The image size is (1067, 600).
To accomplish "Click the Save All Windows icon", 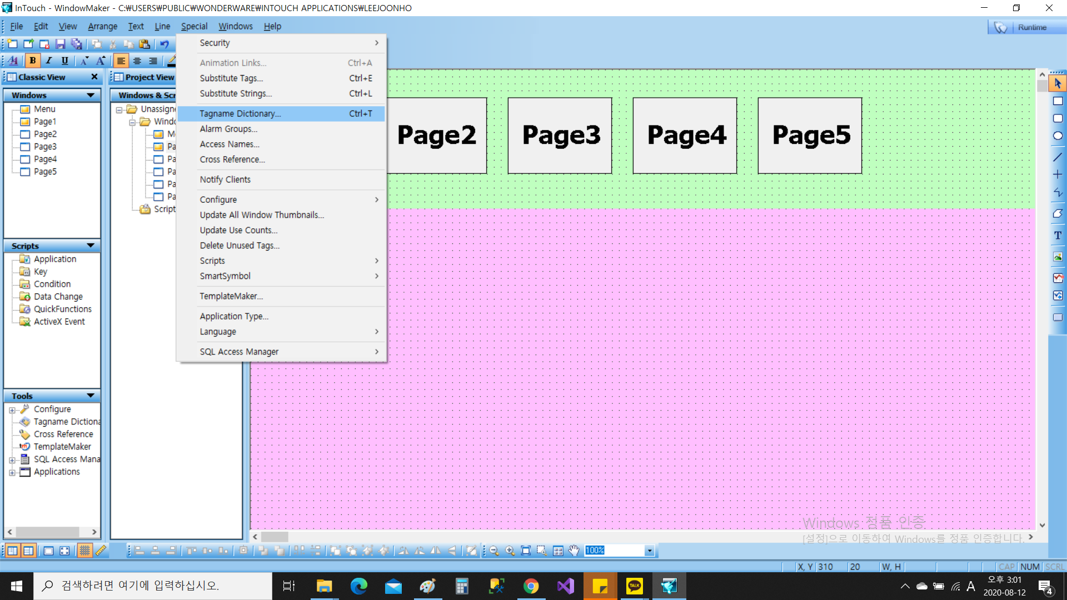I will (x=77, y=44).
